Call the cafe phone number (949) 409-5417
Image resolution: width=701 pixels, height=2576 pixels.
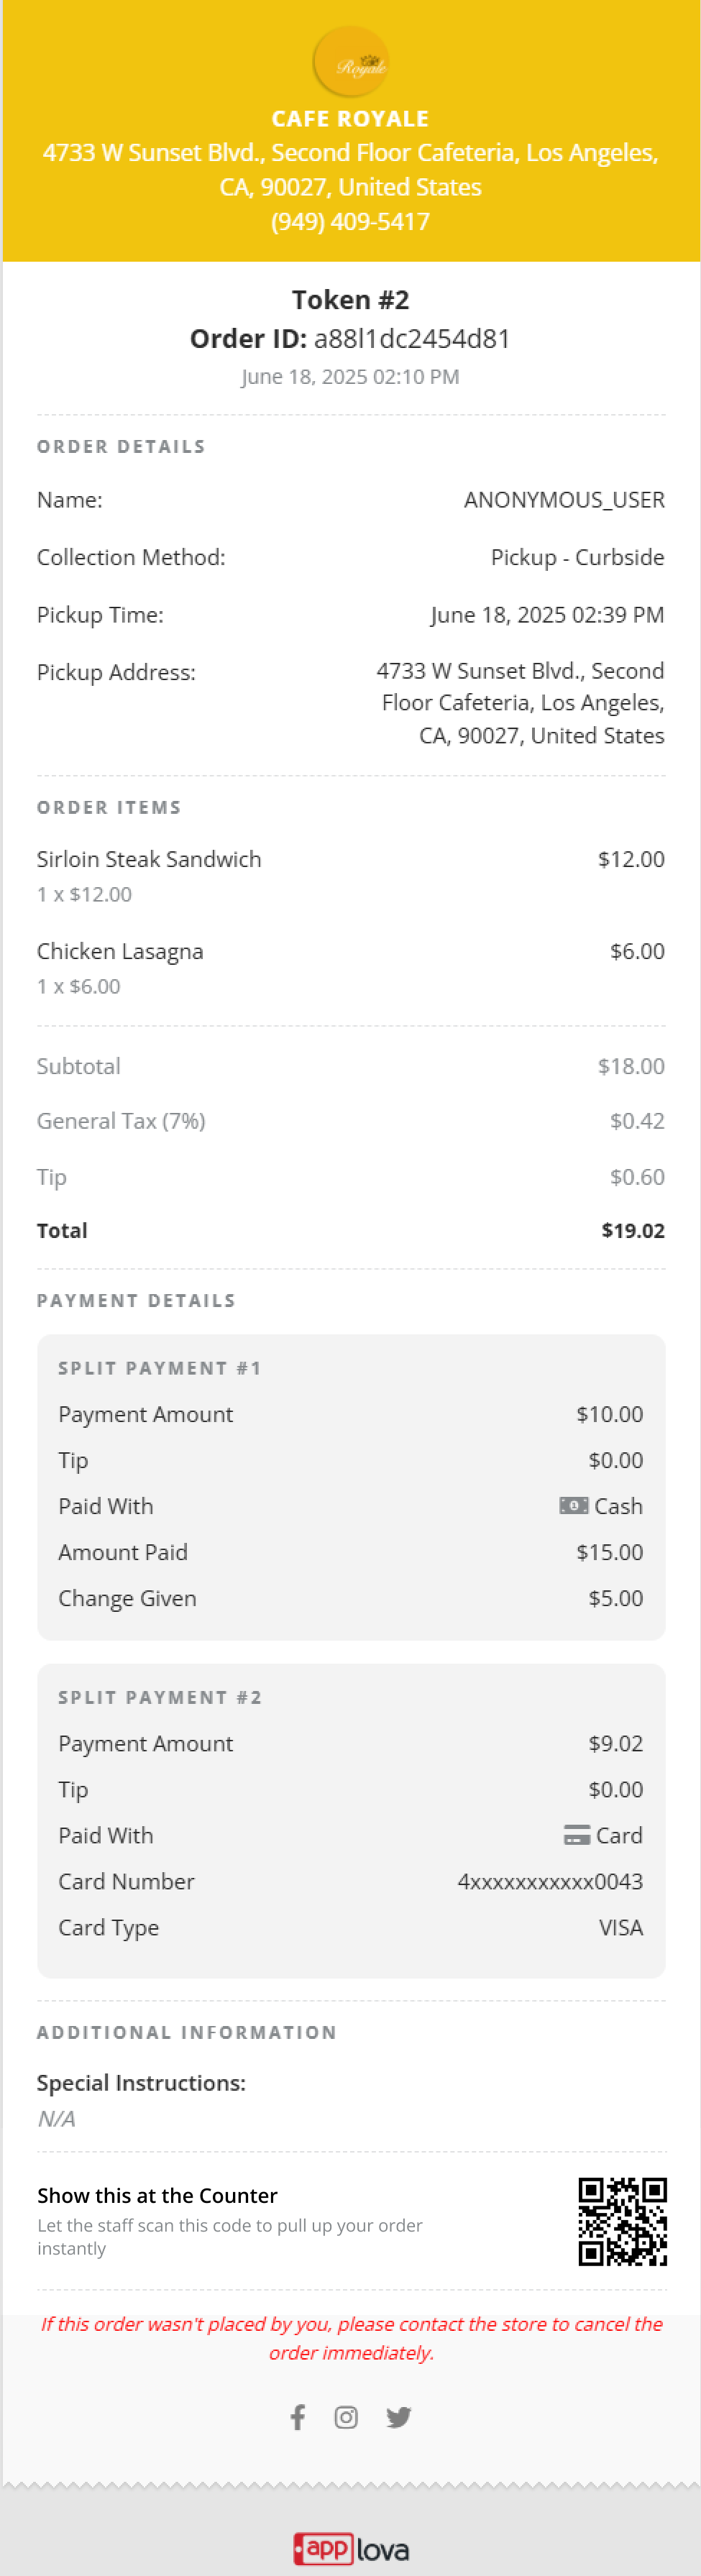click(350, 221)
